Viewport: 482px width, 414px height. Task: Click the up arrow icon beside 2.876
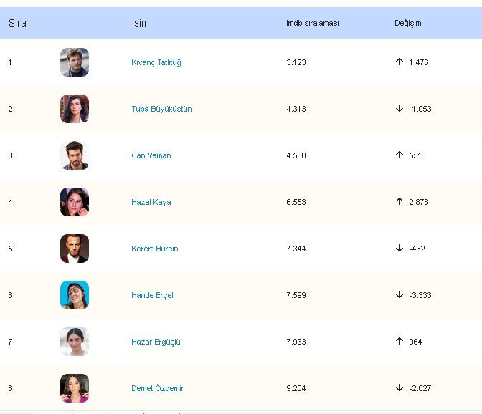[x=400, y=202]
